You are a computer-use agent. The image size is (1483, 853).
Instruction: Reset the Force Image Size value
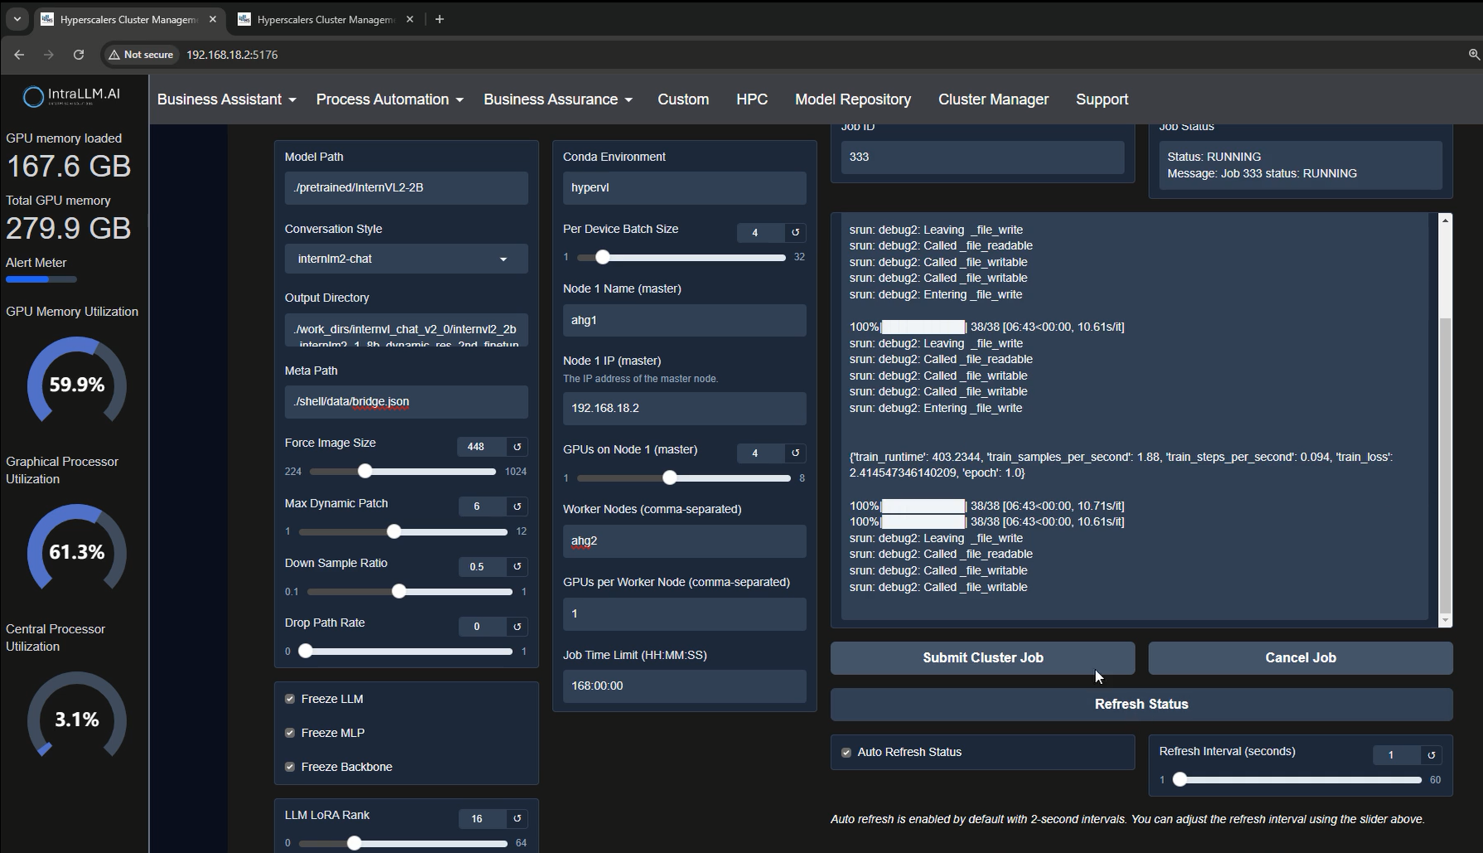click(x=516, y=446)
